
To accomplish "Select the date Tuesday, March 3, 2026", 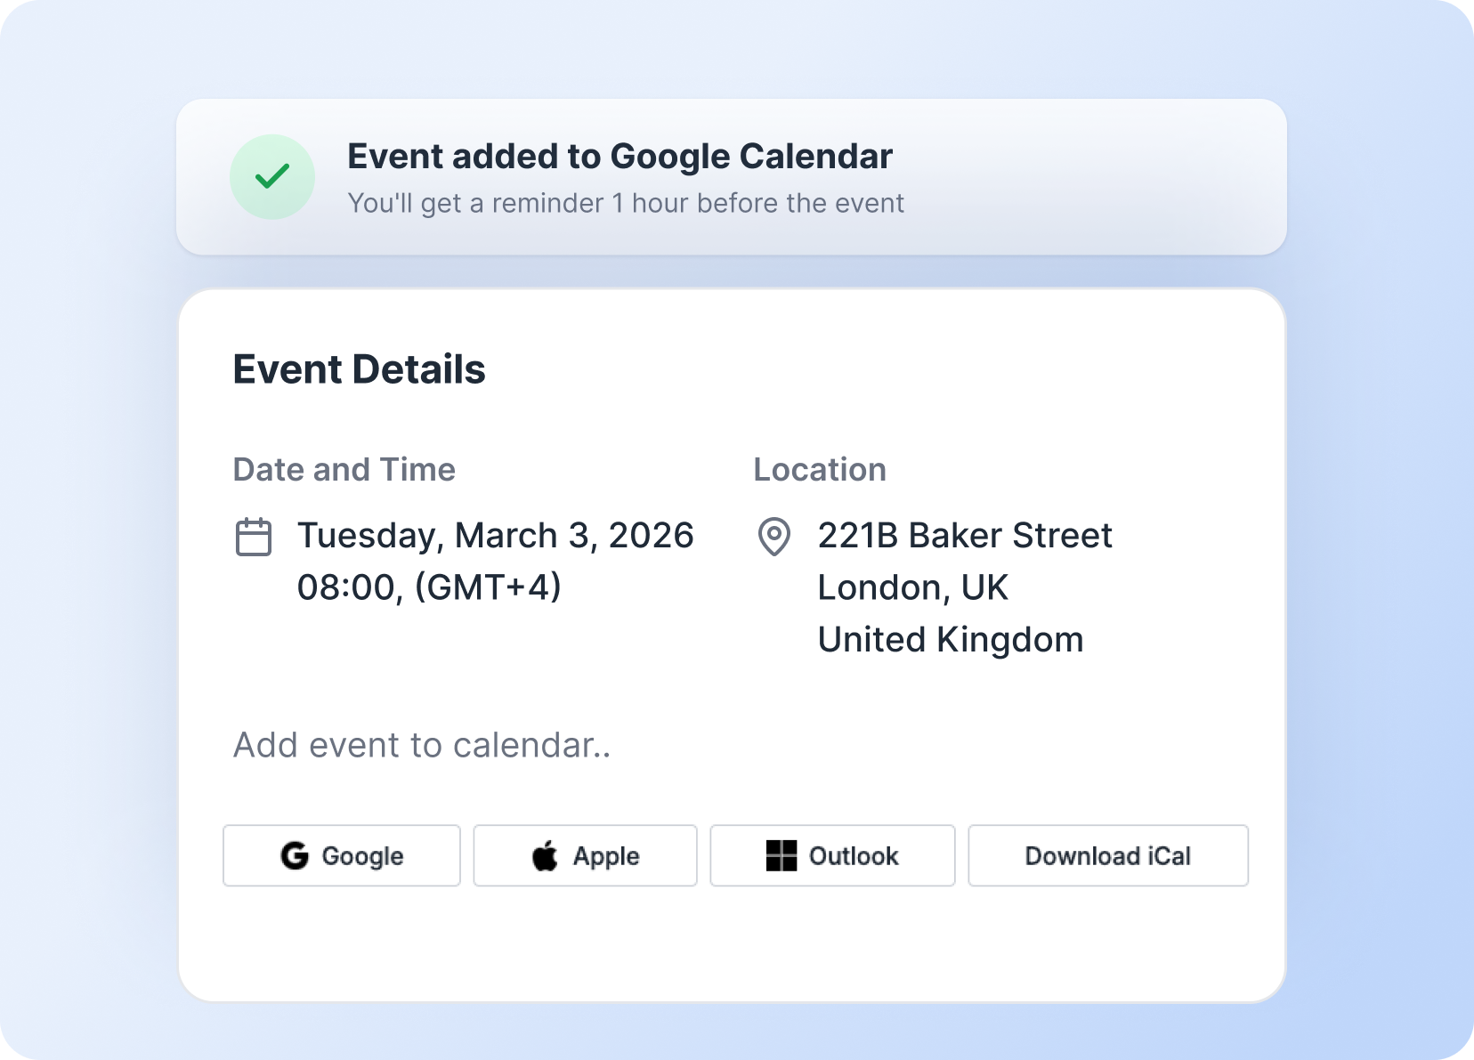I will pyautogui.click(x=495, y=534).
